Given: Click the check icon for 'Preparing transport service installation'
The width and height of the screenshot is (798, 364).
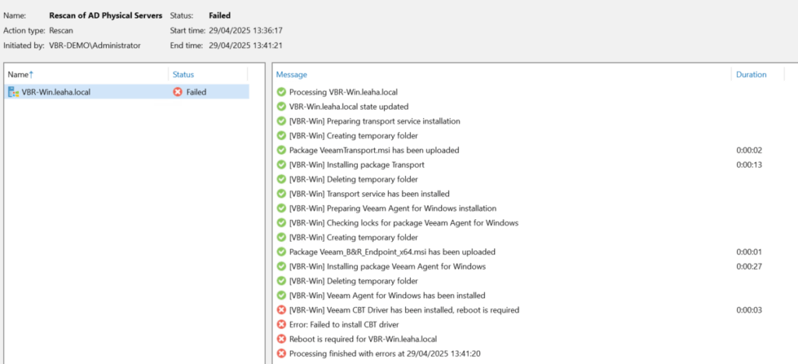Looking at the screenshot, I should (281, 121).
